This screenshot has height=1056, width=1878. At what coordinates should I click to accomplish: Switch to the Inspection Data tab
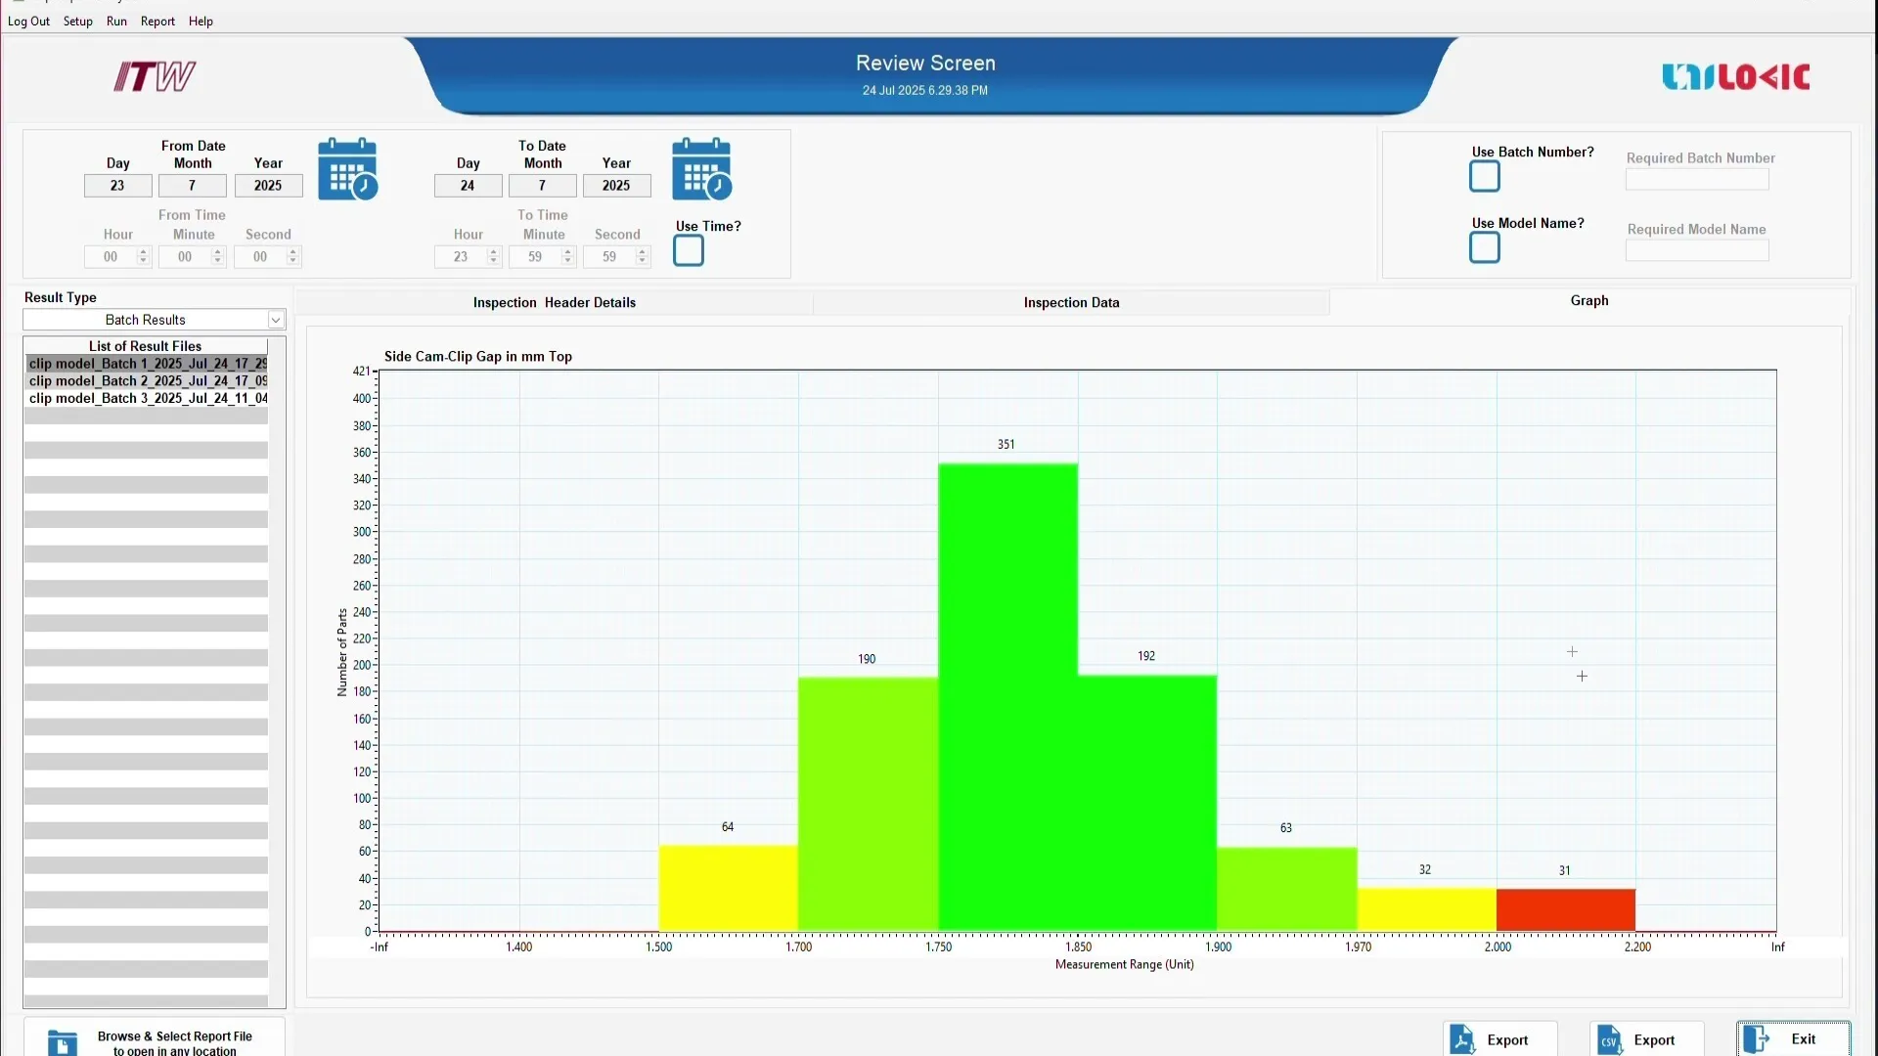coord(1071,302)
